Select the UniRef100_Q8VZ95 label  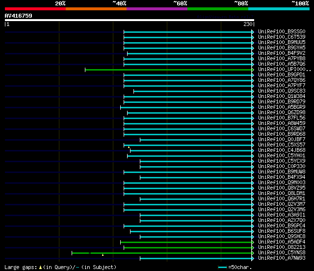pos(282,188)
